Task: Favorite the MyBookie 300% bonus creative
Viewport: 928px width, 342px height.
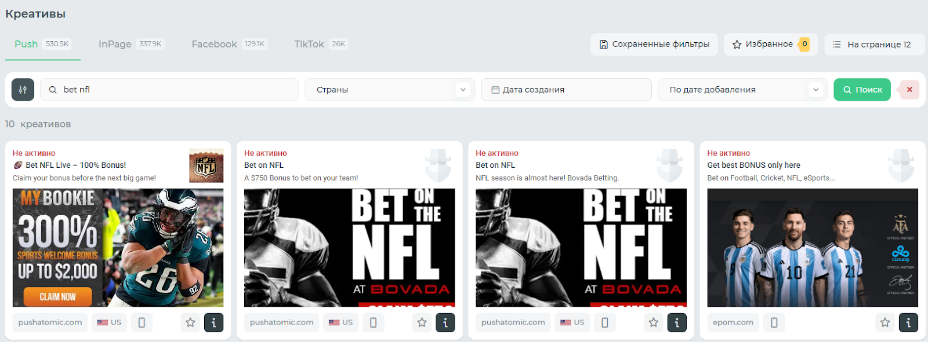Action: point(190,322)
